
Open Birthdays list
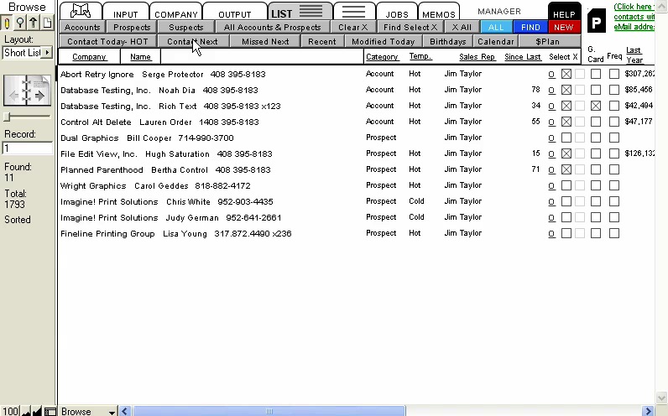tap(448, 42)
